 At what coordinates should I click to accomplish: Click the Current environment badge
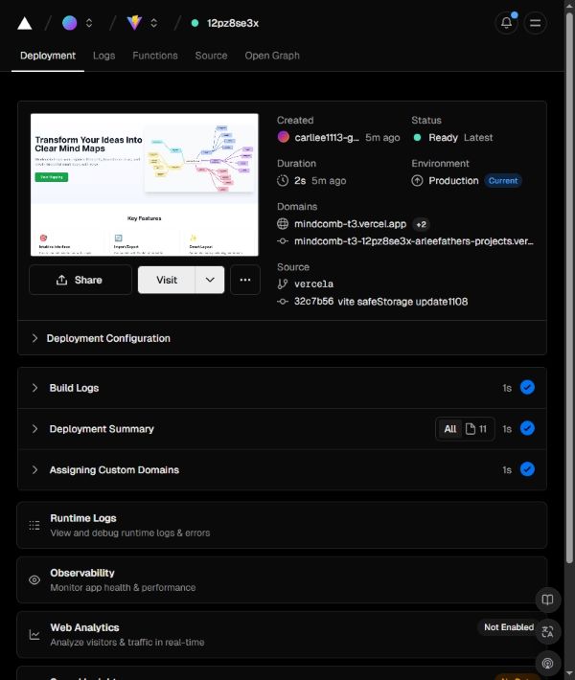tap(503, 180)
